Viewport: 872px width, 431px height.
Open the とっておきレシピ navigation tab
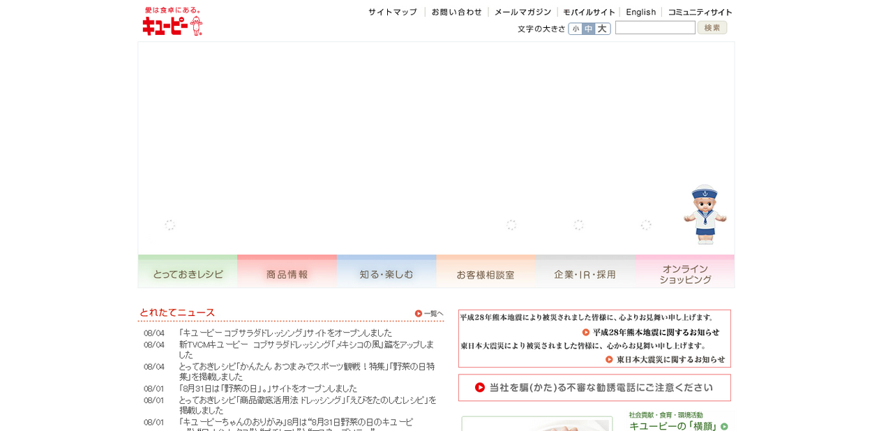pyautogui.click(x=188, y=273)
